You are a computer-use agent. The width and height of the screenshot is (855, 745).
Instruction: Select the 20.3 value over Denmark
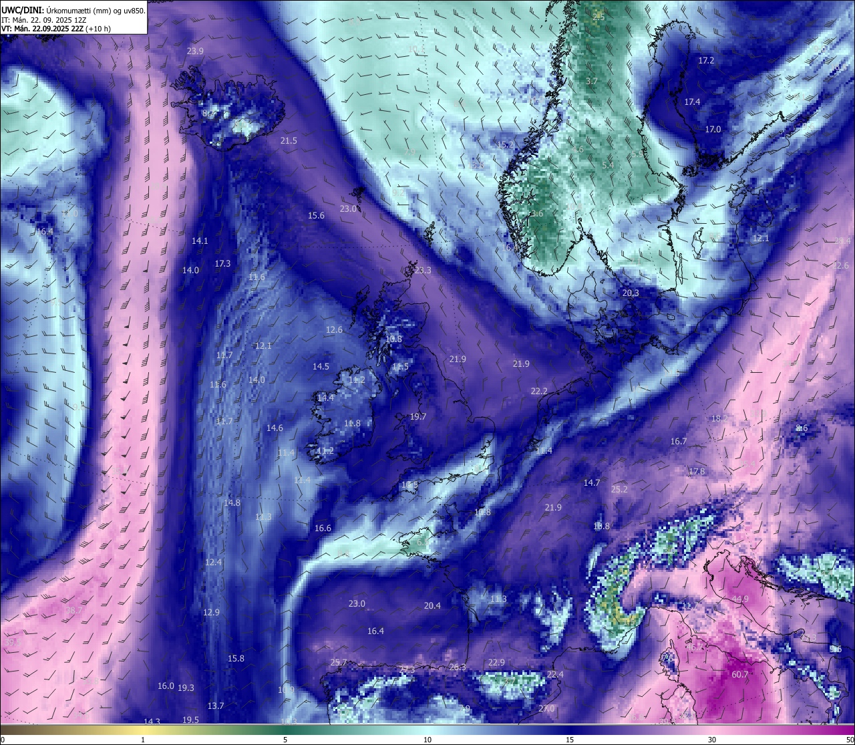631,293
